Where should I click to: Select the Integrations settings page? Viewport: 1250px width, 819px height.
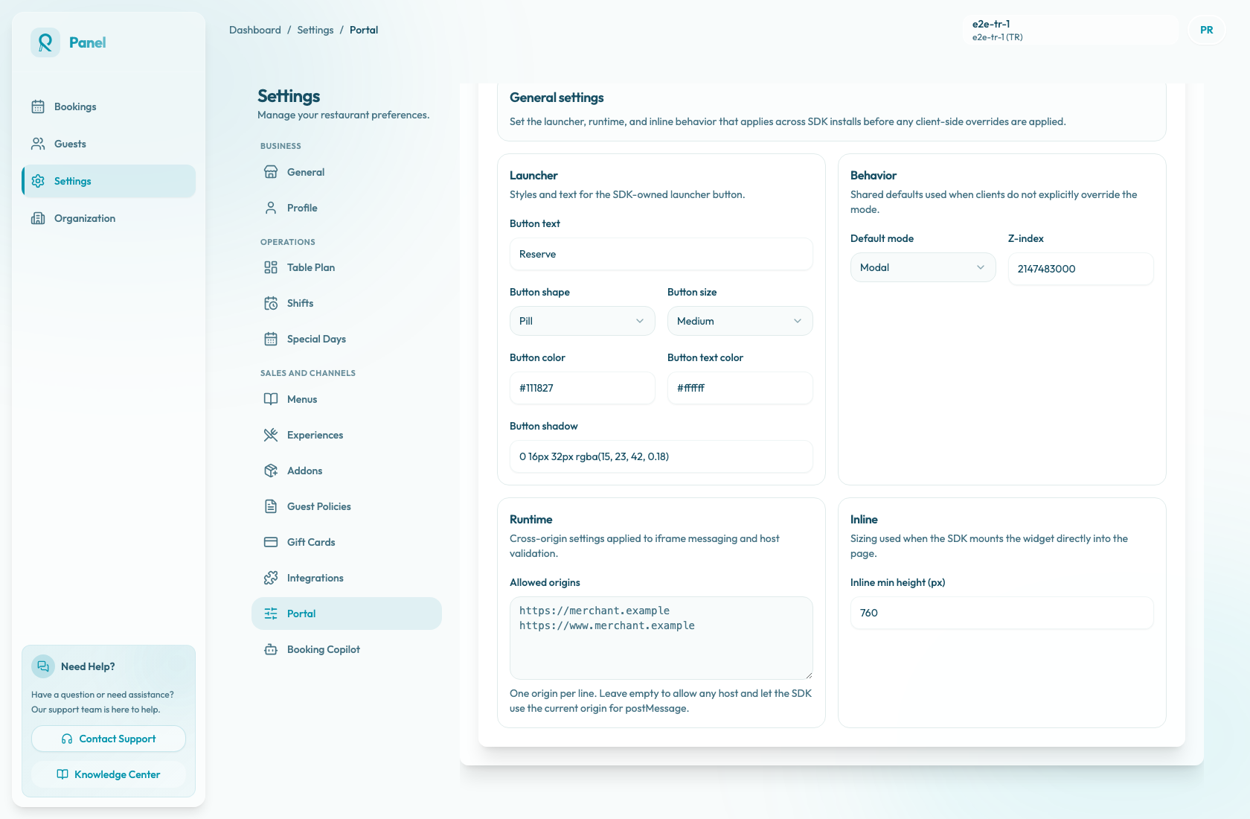pyautogui.click(x=347, y=578)
